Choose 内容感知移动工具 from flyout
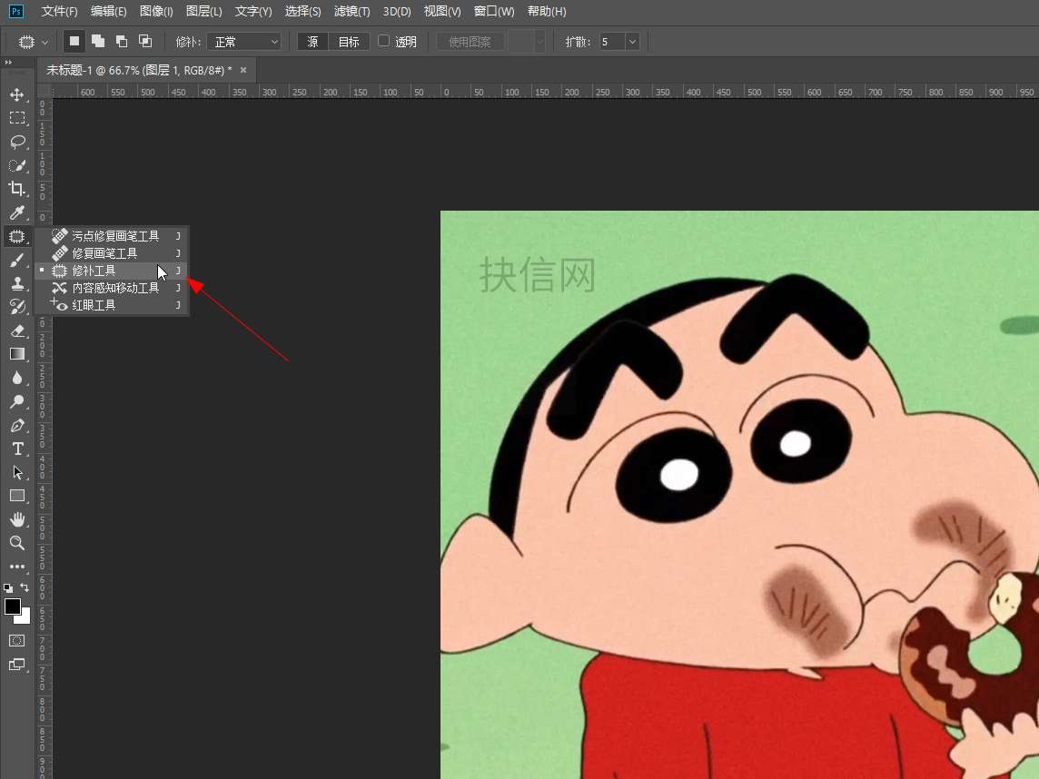The height and width of the screenshot is (779, 1039). pos(112,288)
